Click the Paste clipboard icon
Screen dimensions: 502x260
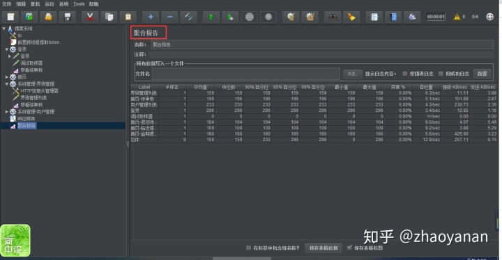(128, 17)
